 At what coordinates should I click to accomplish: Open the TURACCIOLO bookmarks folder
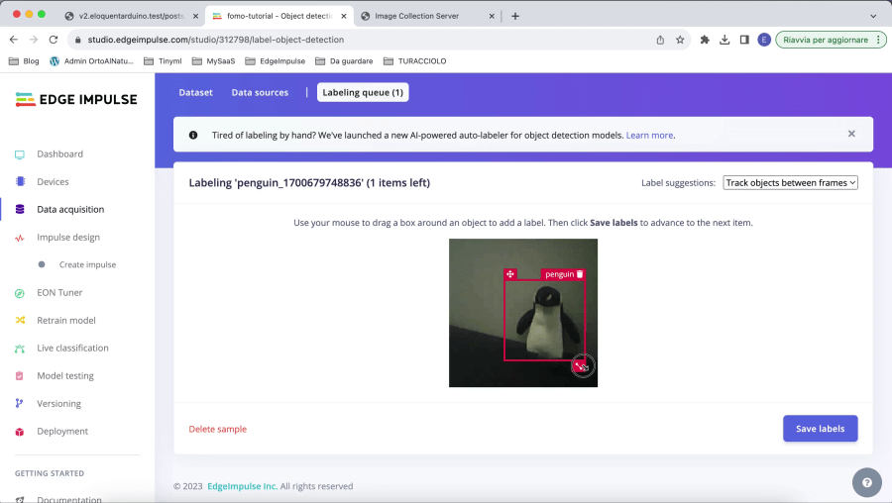pyautogui.click(x=415, y=61)
